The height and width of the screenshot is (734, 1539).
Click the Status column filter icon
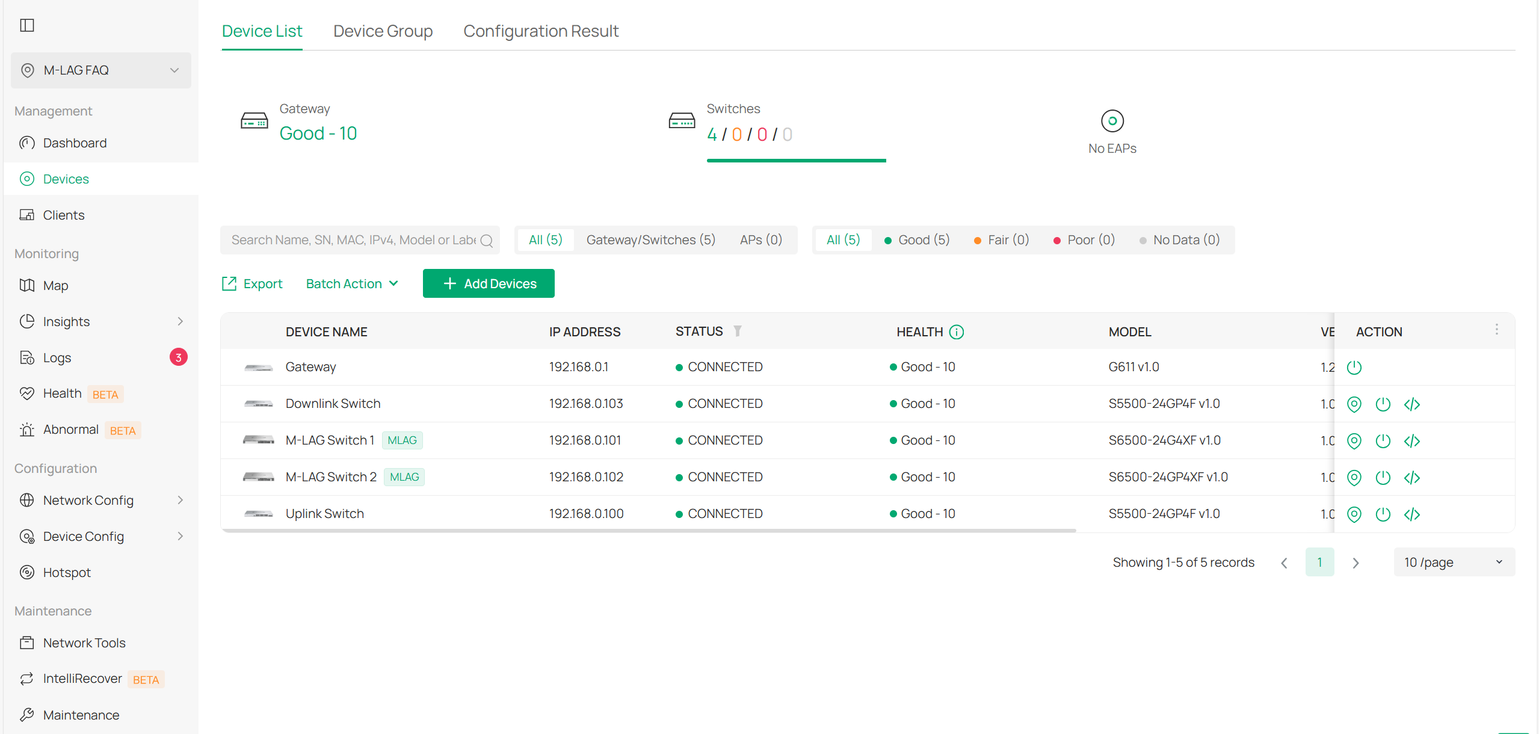click(x=737, y=332)
